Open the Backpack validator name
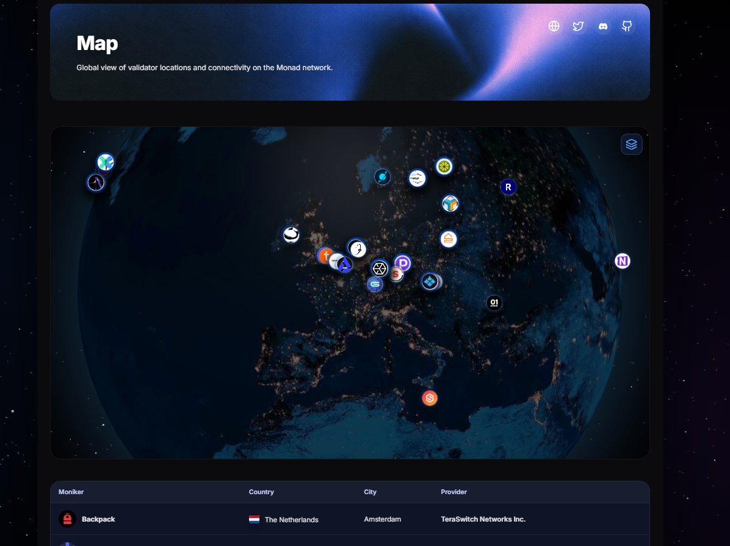Screen dimensions: 730x546 pyautogui.click(x=98, y=519)
